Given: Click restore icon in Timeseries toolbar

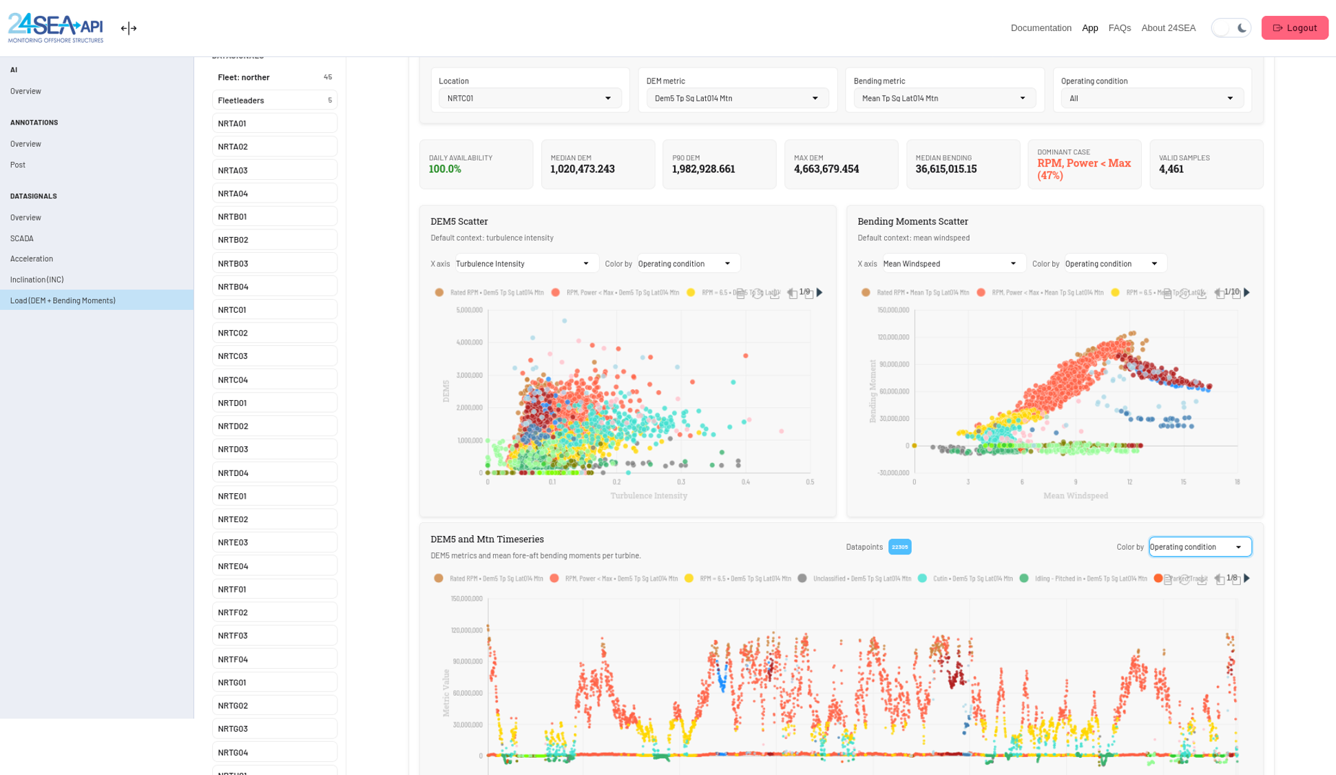Looking at the screenshot, I should (1184, 580).
